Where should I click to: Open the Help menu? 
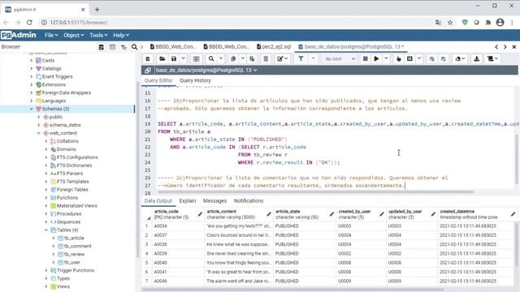coord(121,35)
